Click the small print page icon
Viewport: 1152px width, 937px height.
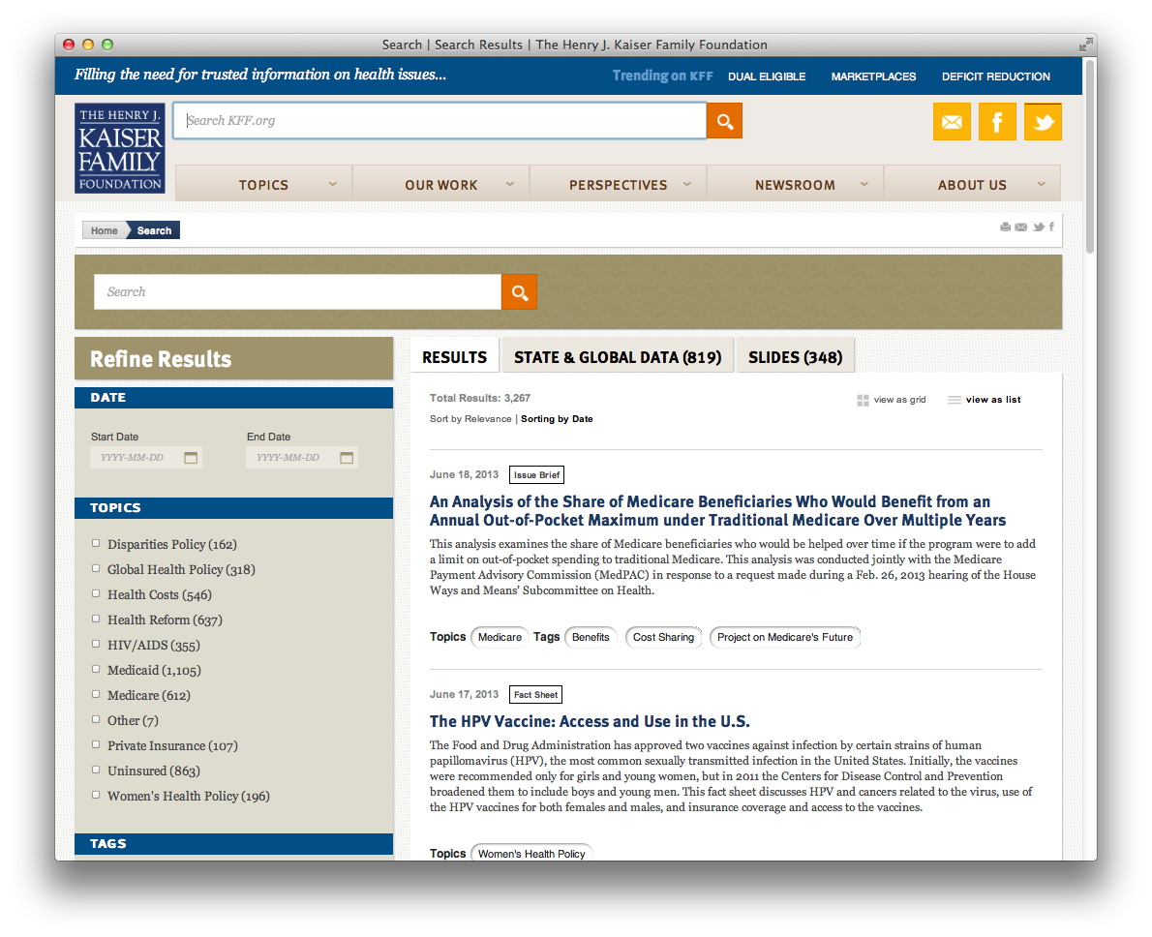coord(1005,227)
